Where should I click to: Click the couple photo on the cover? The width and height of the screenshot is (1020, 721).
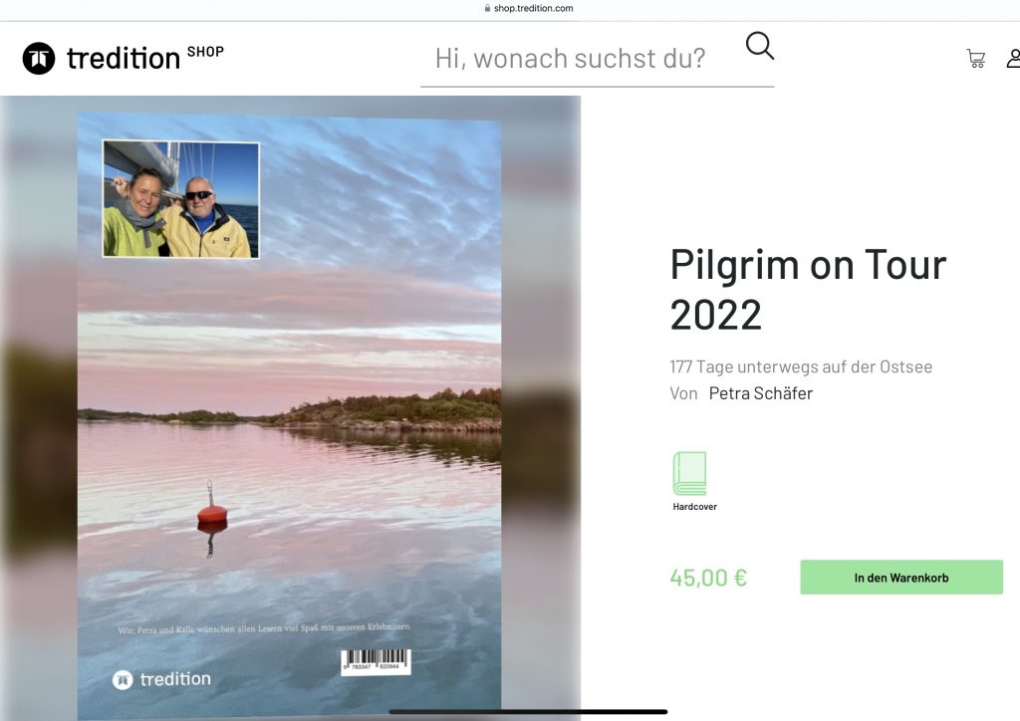click(181, 199)
